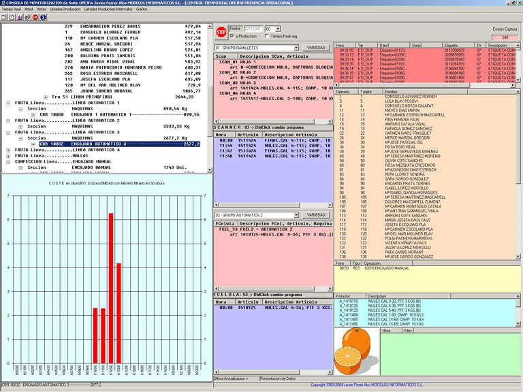Select tree row FRUTA LINEA AUTOMATICA 2

pyautogui.click(x=67, y=120)
